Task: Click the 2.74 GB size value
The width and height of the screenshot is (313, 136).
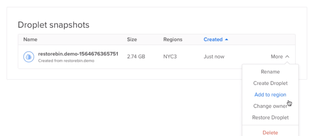Action: pyautogui.click(x=136, y=57)
